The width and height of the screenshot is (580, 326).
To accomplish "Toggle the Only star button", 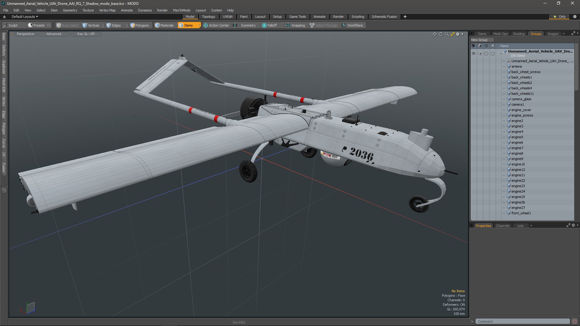I will [559, 17].
